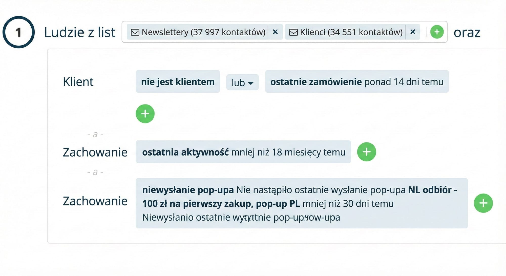This screenshot has height=276, width=506.
Task: Add another contact list with green plus
Action: pos(437,32)
